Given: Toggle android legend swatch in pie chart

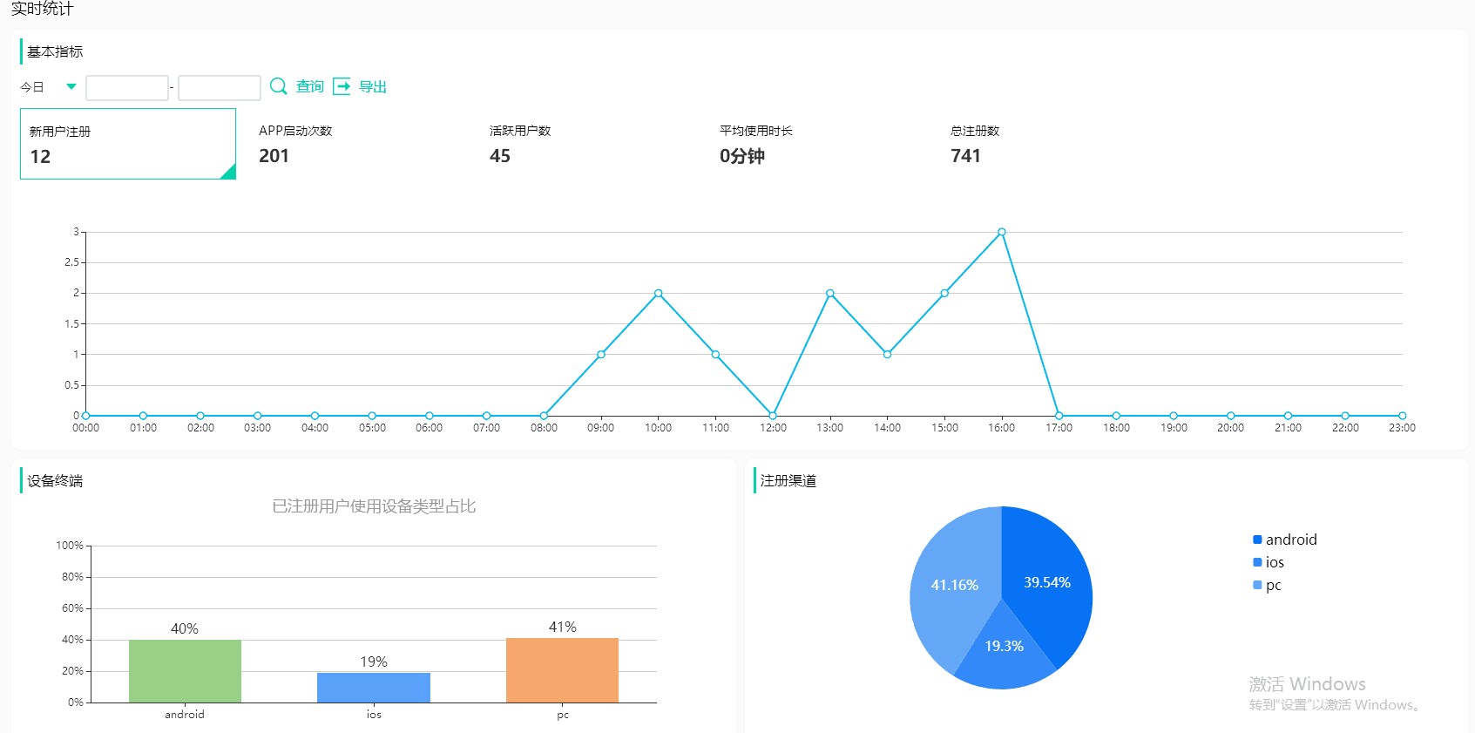Looking at the screenshot, I should coord(1257,540).
